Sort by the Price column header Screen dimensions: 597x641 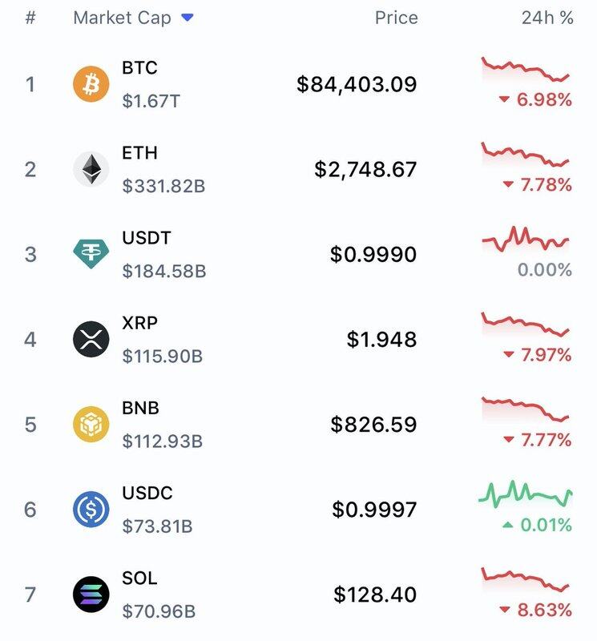coord(396,18)
